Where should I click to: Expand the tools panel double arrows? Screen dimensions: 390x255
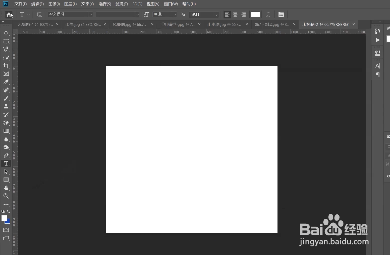tap(3, 22)
